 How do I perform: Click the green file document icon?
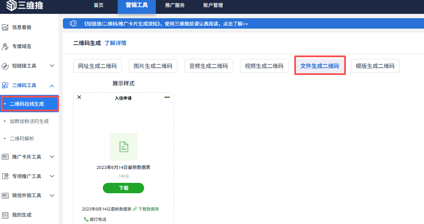point(124,147)
